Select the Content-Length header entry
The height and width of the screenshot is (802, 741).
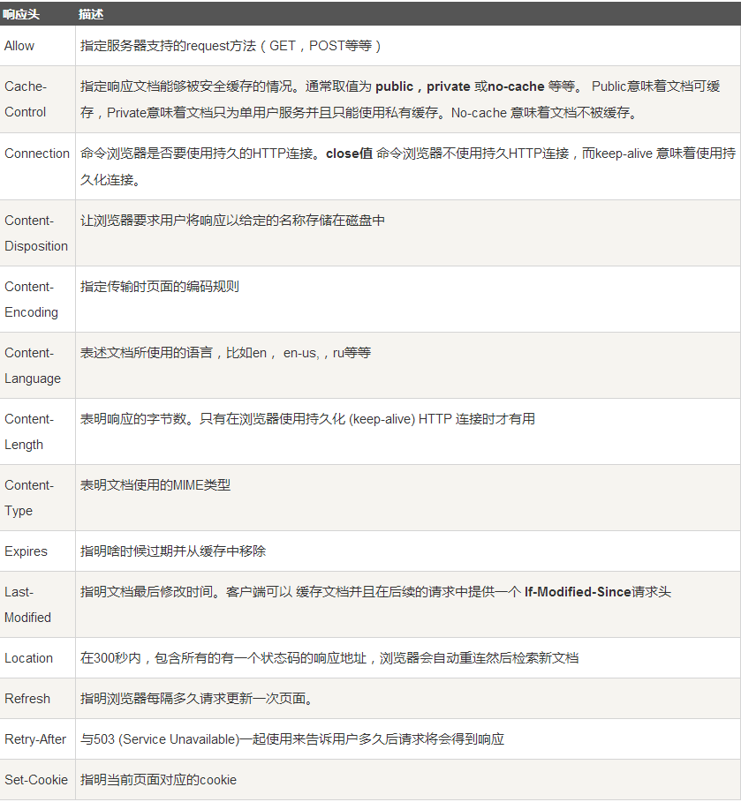[x=26, y=431]
